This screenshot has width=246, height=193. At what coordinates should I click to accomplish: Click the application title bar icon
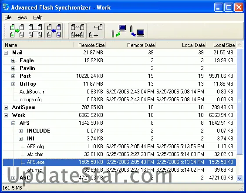(6, 7)
